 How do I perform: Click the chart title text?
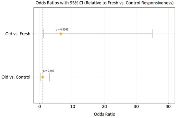click(105, 3)
